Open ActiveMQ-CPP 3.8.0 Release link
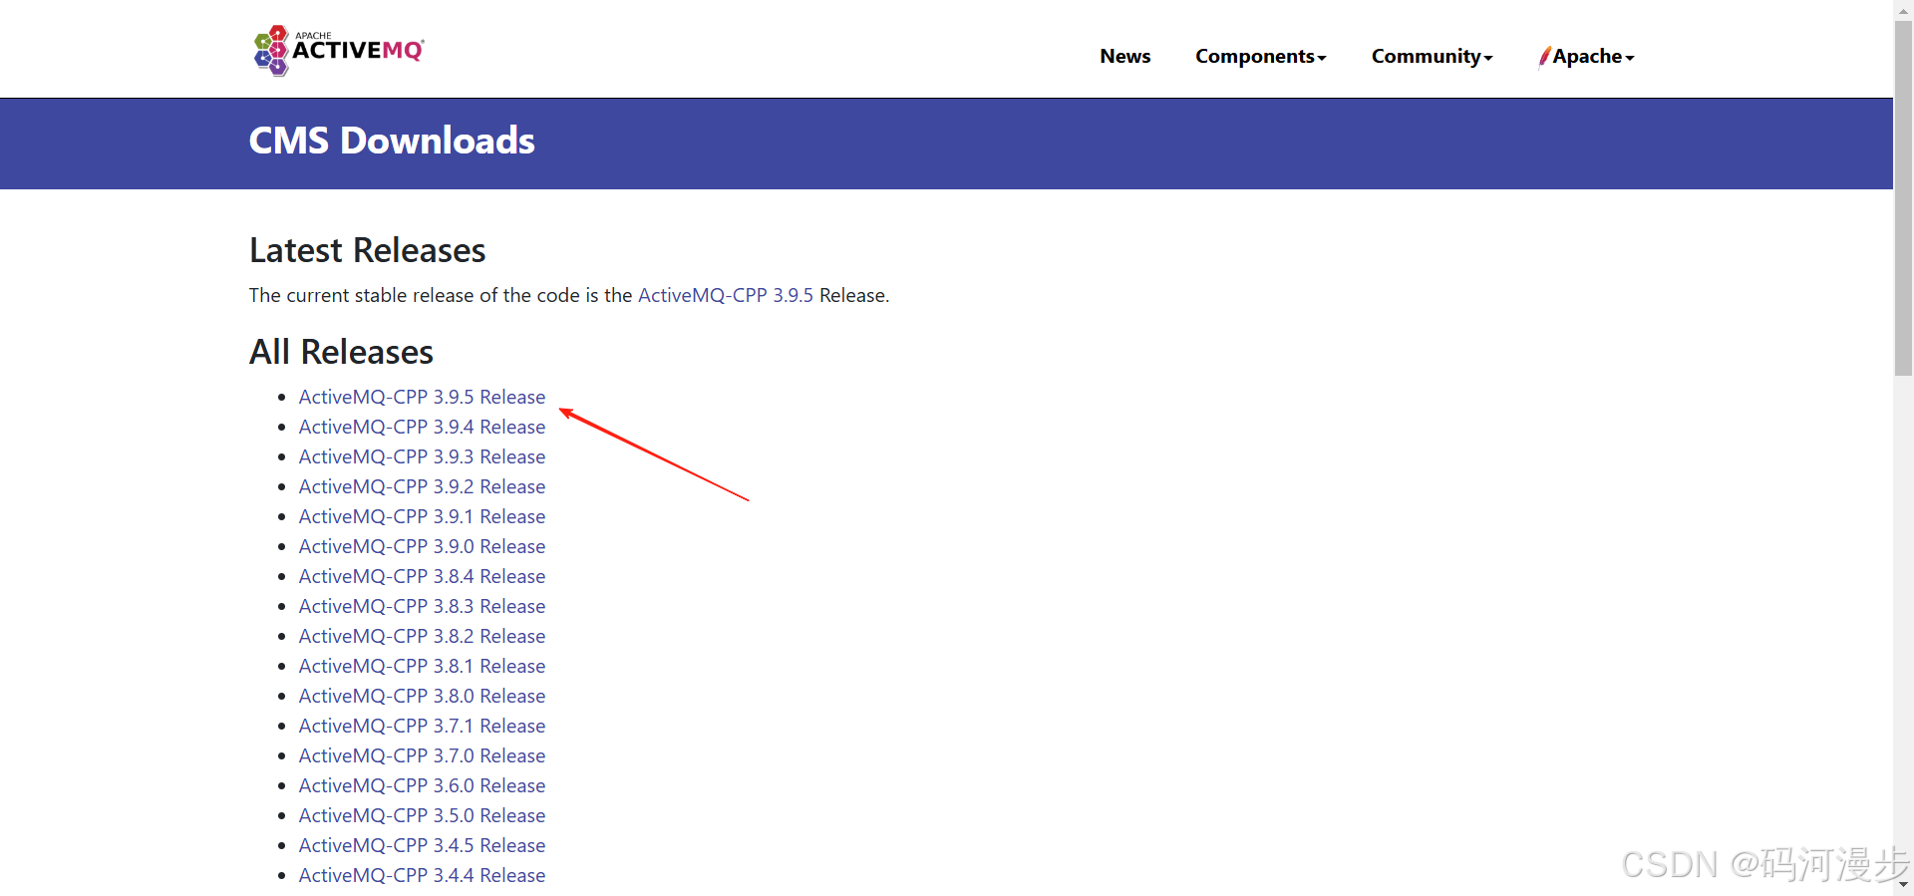1914x896 pixels. click(x=422, y=696)
